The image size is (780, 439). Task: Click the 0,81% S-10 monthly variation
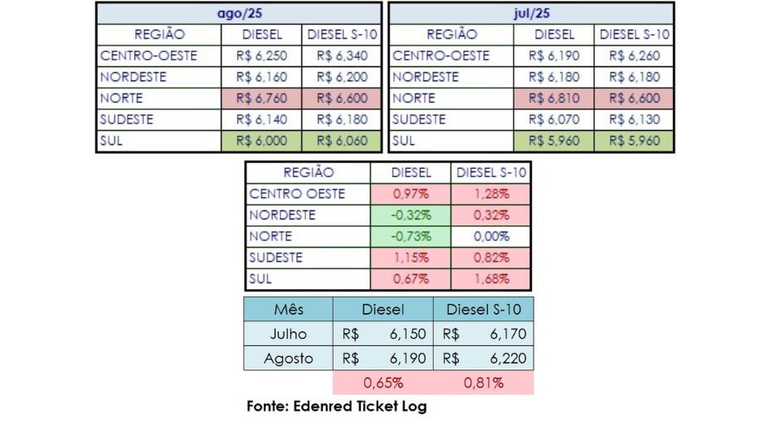[484, 383]
